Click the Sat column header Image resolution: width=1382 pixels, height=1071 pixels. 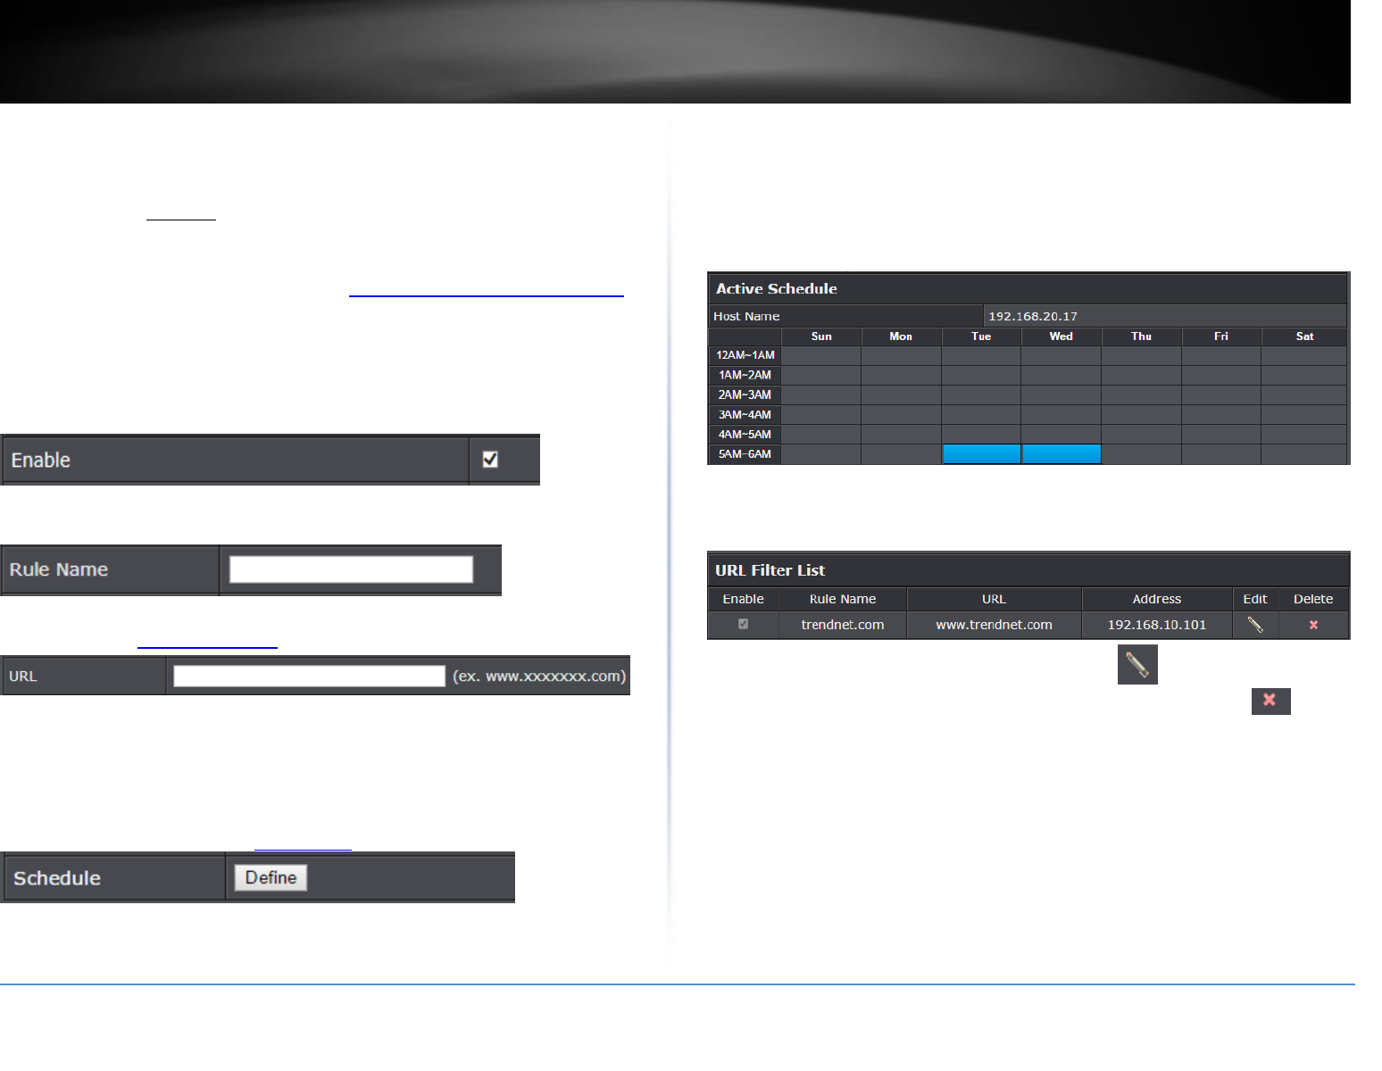1304,336
